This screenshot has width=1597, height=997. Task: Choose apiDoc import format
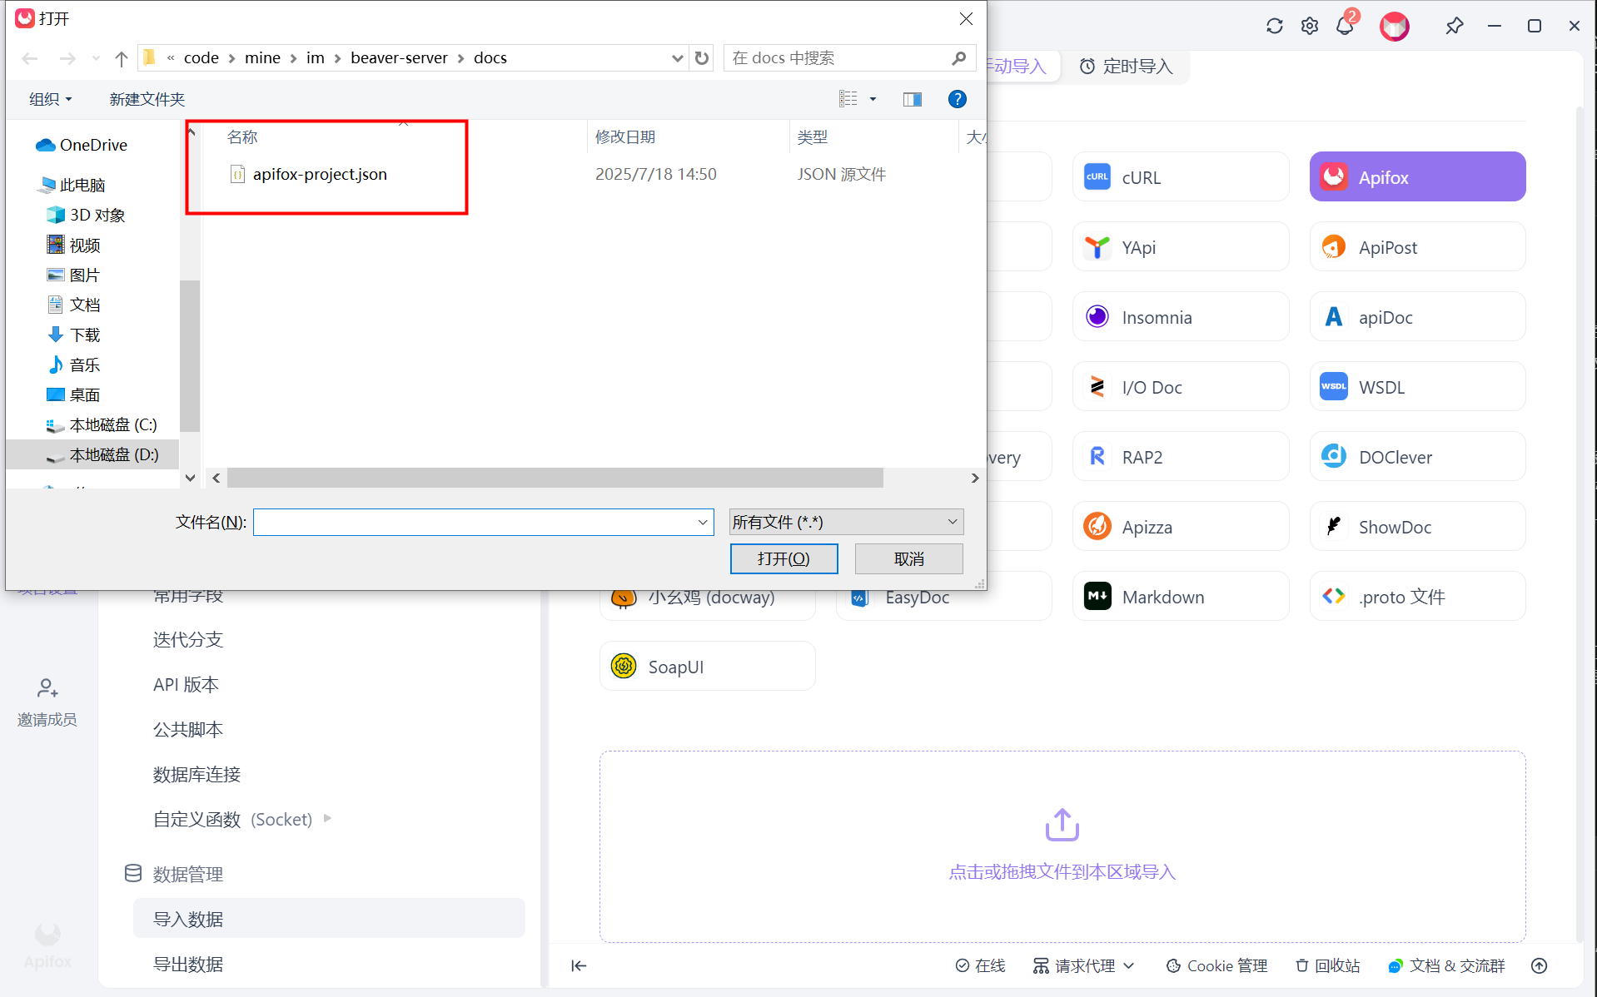pos(1417,317)
